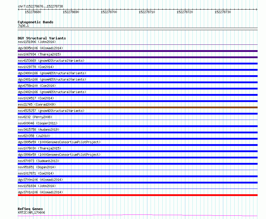
Task: Open the dgv6758n100 (Coe2014) label
Action: click(x=37, y=86)
